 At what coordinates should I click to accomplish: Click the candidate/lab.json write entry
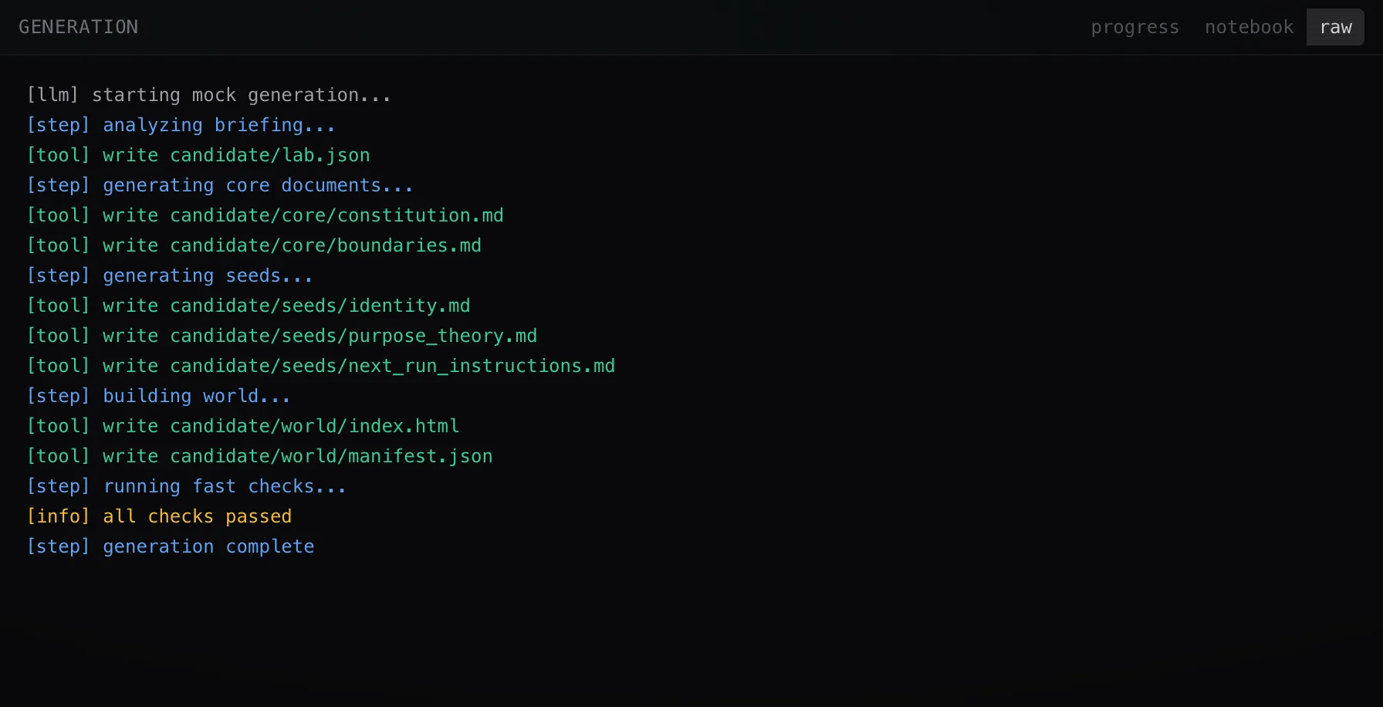(x=198, y=155)
